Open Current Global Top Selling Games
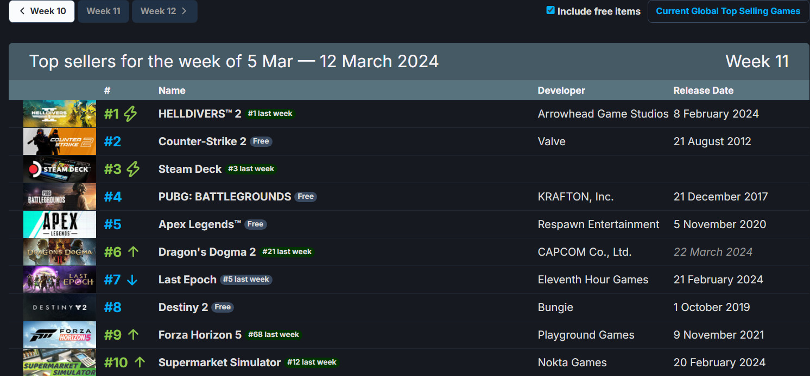The width and height of the screenshot is (810, 376). pyautogui.click(x=728, y=11)
